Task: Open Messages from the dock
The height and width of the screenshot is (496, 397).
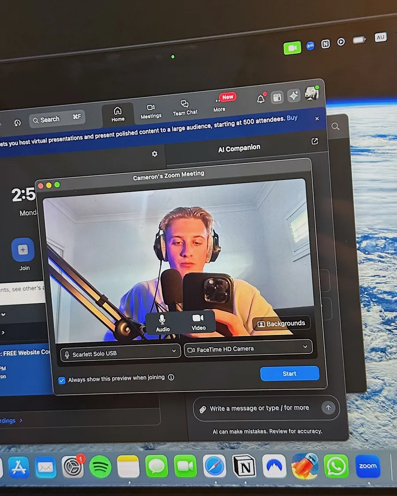Action: 157,466
